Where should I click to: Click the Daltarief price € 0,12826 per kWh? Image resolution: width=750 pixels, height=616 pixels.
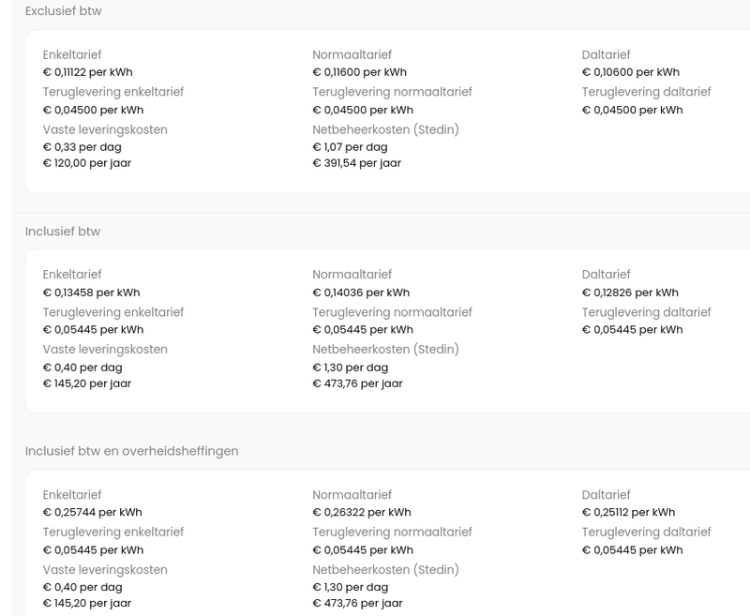click(x=629, y=293)
